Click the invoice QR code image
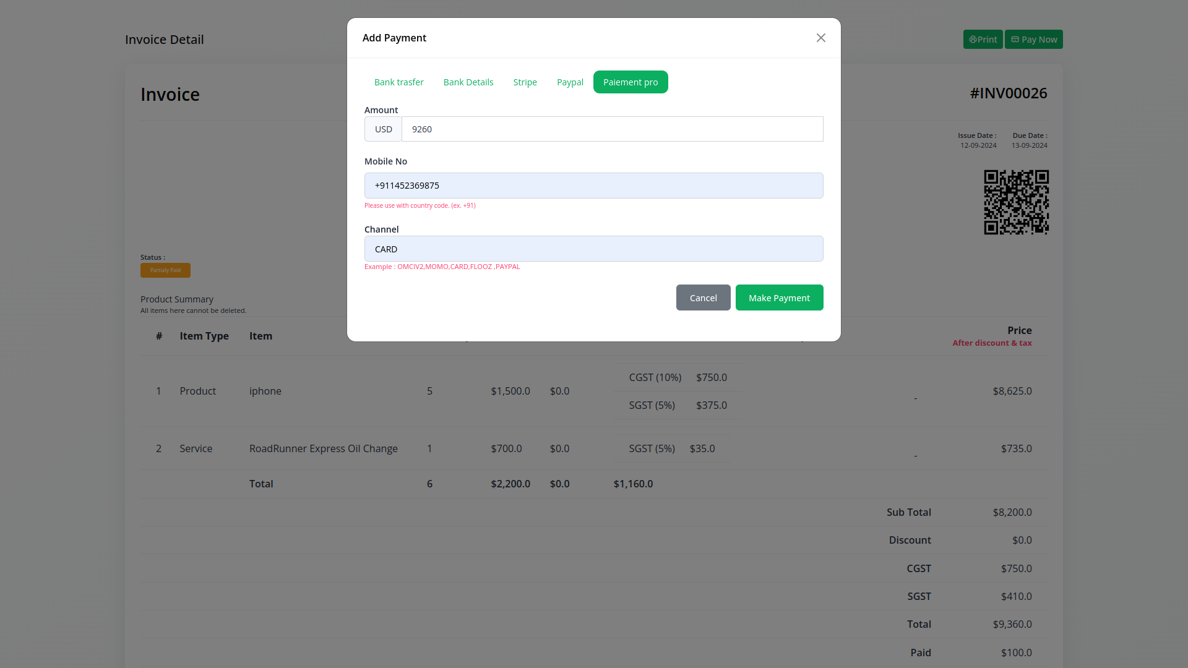1188x668 pixels. click(x=1016, y=202)
